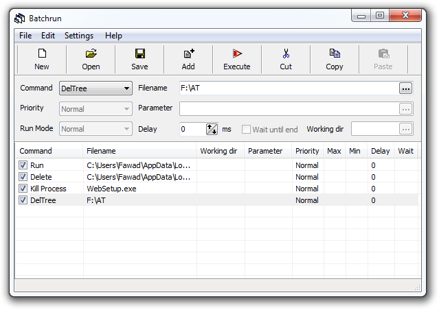Open the File menu
This screenshot has width=439, height=310.
tap(25, 36)
